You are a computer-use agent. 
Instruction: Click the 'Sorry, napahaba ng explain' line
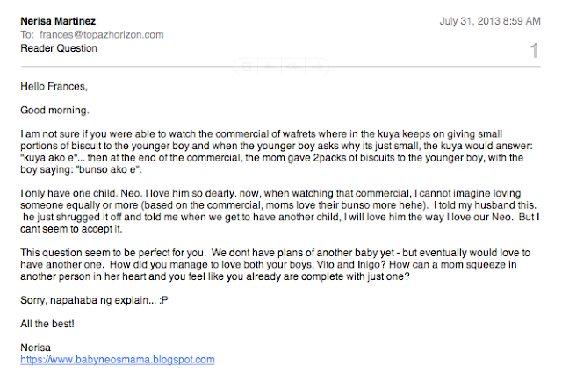94,300
